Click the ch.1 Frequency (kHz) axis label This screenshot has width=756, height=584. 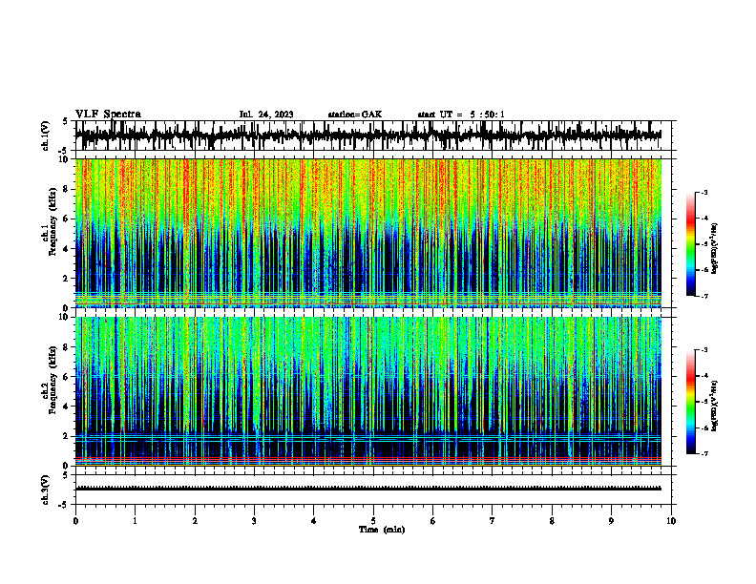pos(50,233)
